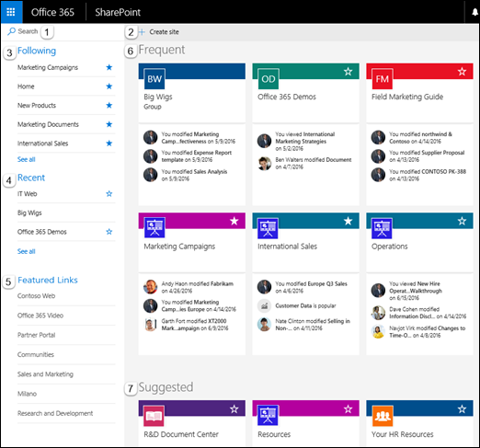Toggle follow star on Office 365 Demos card
Image resolution: width=480 pixels, height=448 pixels.
[x=348, y=72]
